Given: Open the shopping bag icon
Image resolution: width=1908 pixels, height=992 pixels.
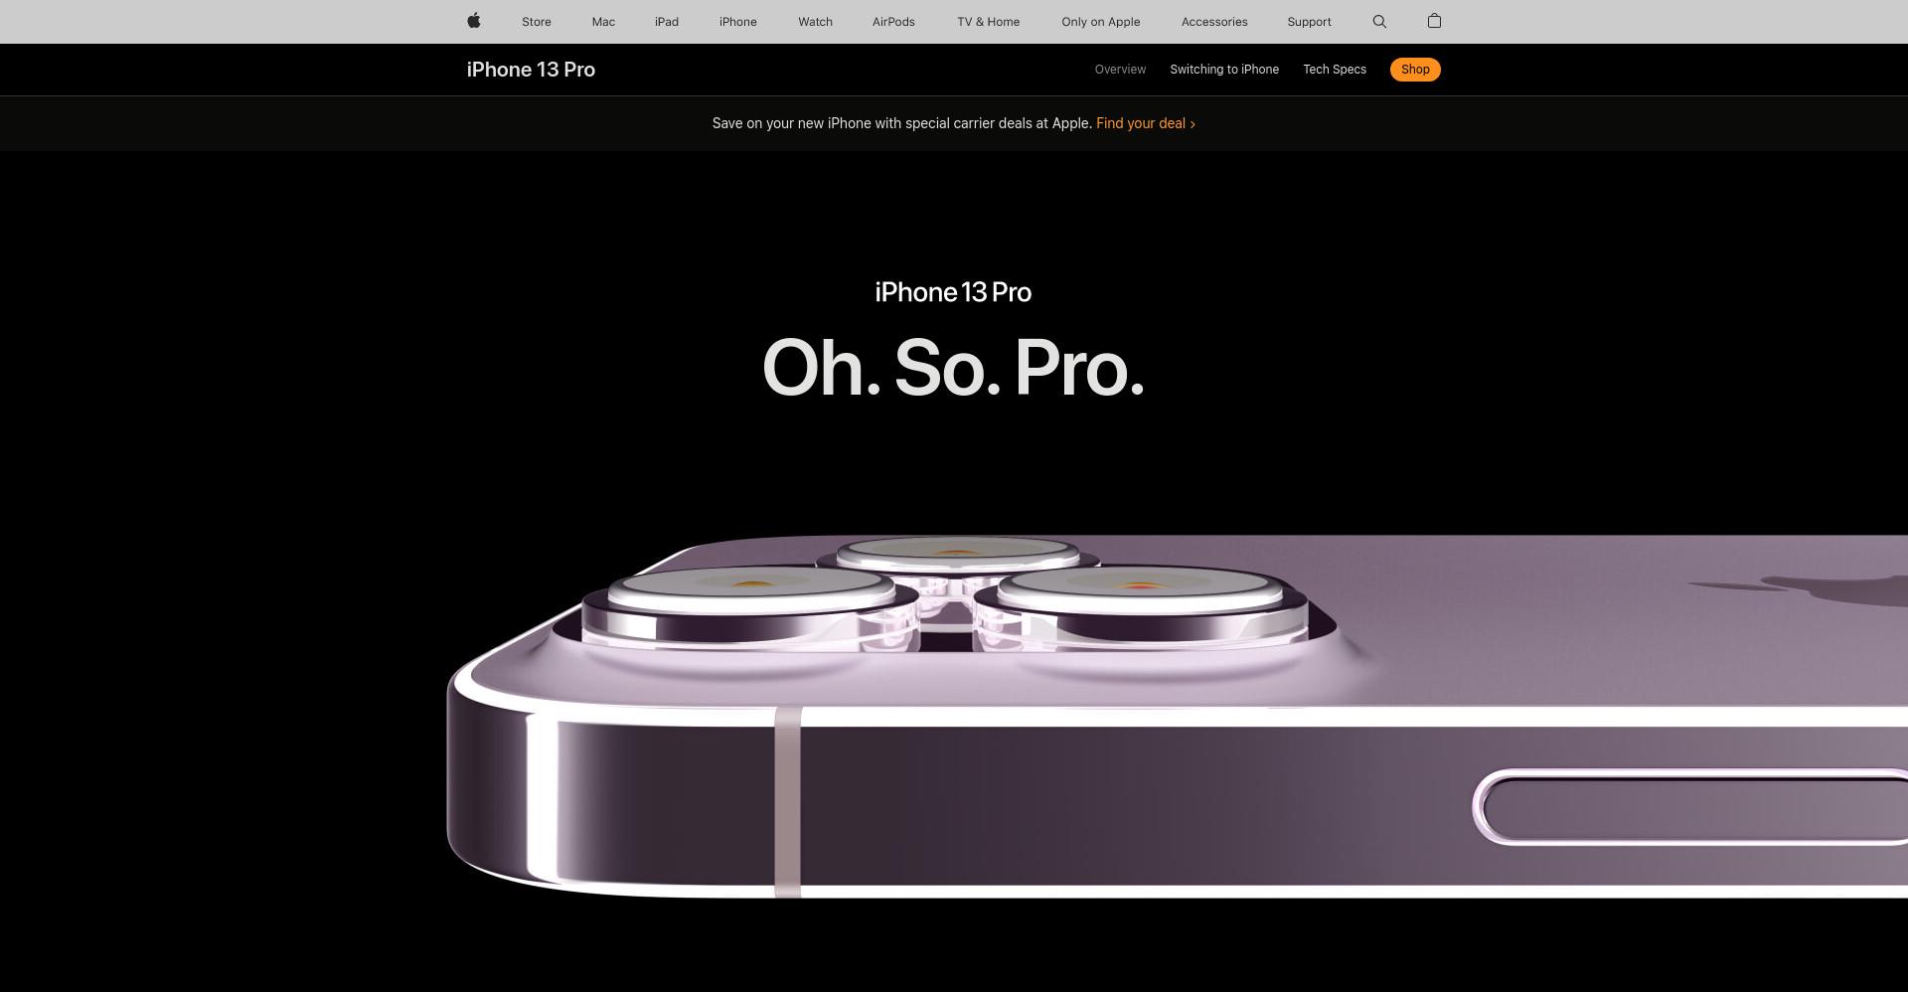Looking at the screenshot, I should [1434, 21].
